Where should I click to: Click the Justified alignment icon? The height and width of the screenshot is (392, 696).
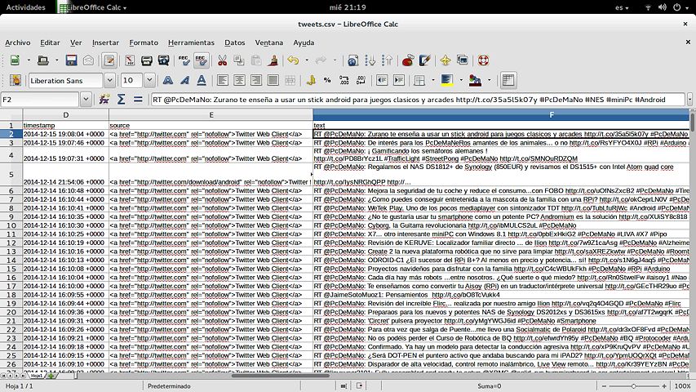click(273, 81)
